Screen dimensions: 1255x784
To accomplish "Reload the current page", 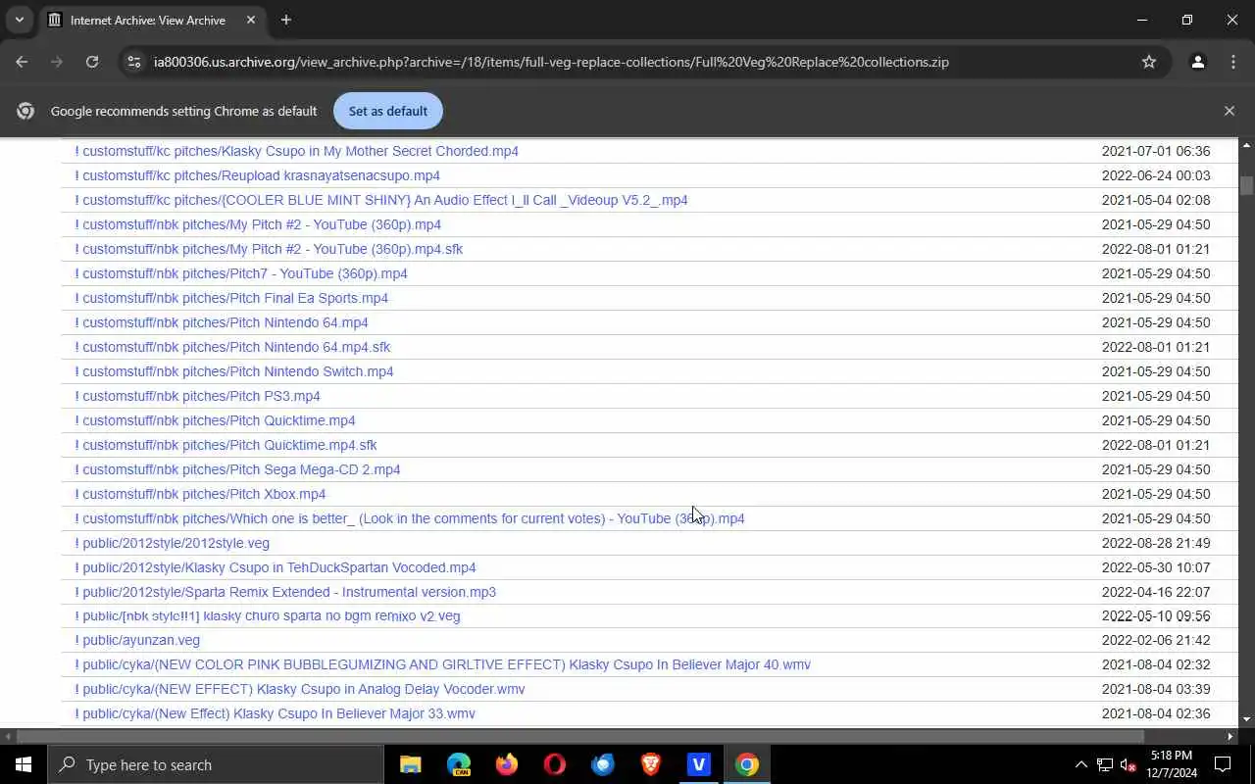I will [92, 62].
